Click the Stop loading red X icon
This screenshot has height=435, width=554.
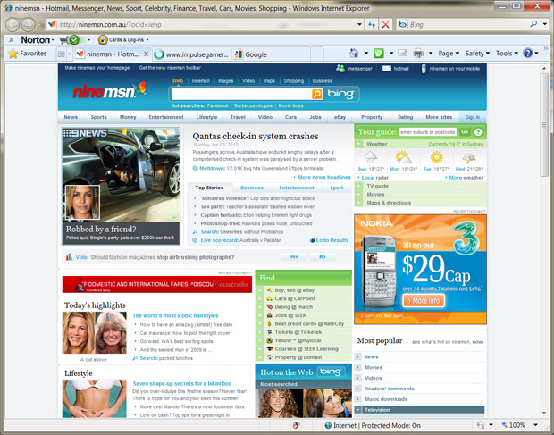point(385,25)
